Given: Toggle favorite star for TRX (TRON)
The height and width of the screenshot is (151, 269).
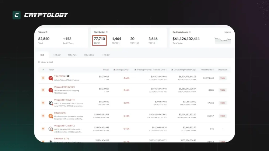Looking at the screenshot, I should [x=43, y=78].
